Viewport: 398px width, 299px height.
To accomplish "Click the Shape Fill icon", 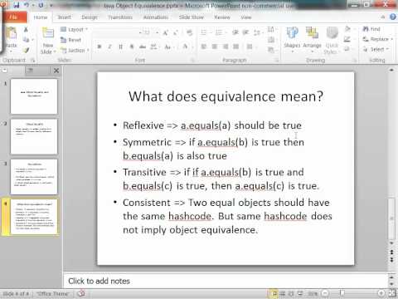I will [x=347, y=29].
